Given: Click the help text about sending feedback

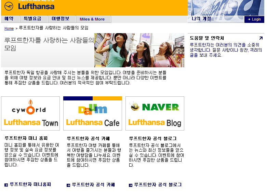Looking at the screenshot, I should pos(226,50).
